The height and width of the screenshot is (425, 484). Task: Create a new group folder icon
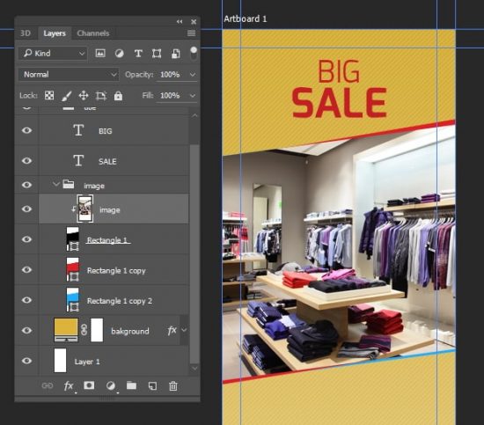131,385
